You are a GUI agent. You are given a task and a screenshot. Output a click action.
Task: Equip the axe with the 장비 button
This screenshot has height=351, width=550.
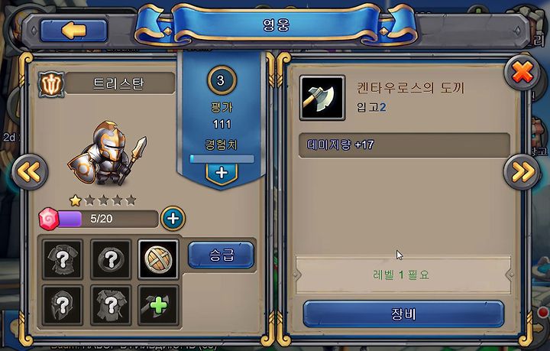[403, 314]
